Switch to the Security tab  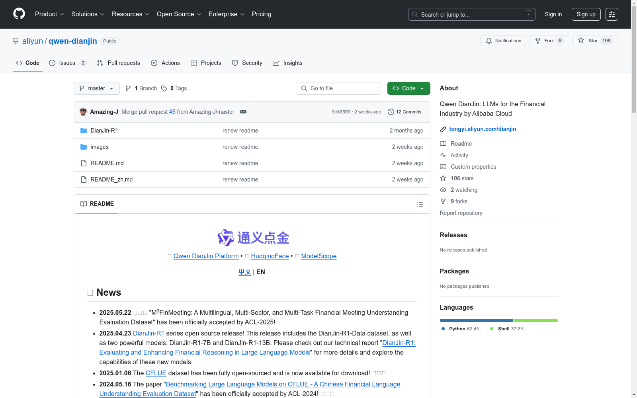(x=247, y=63)
